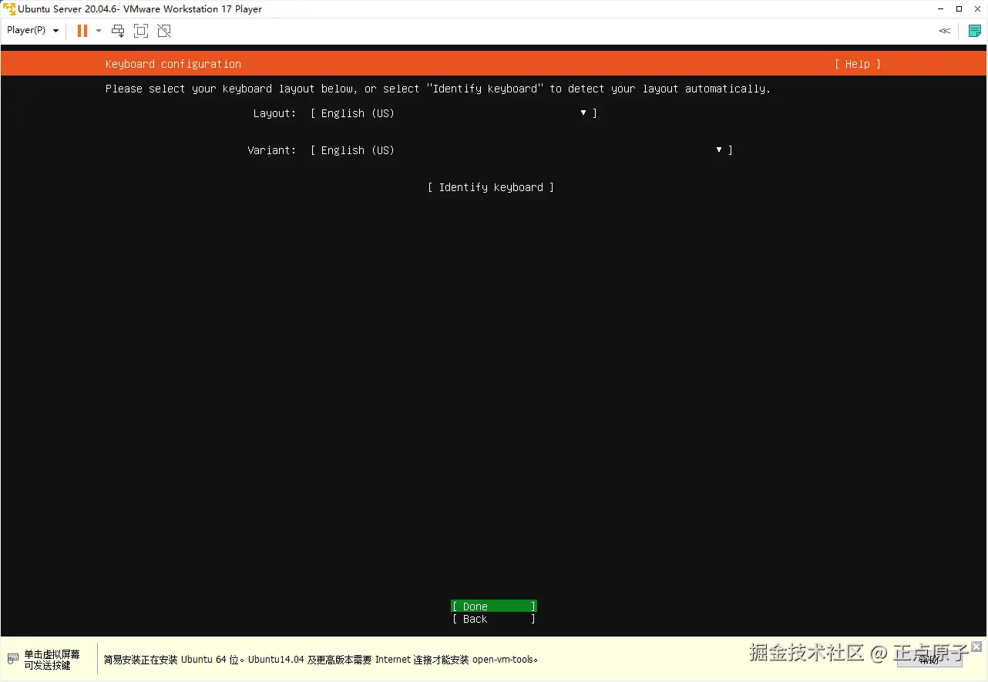Click the Ubuntu easy install message text
This screenshot has width=988, height=682.
coord(321,660)
